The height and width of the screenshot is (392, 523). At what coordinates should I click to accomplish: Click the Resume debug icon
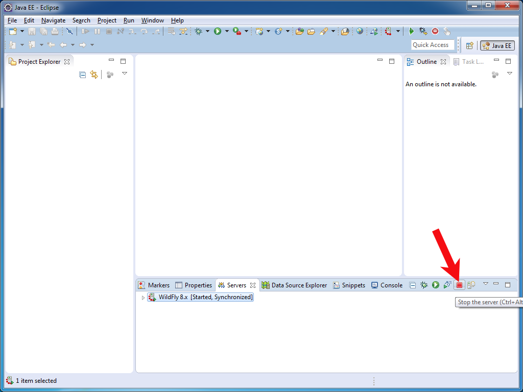coord(86,31)
